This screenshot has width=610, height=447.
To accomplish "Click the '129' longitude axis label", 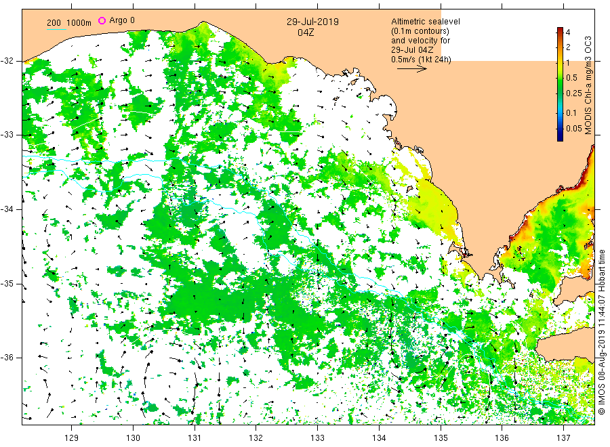I will [x=72, y=438].
